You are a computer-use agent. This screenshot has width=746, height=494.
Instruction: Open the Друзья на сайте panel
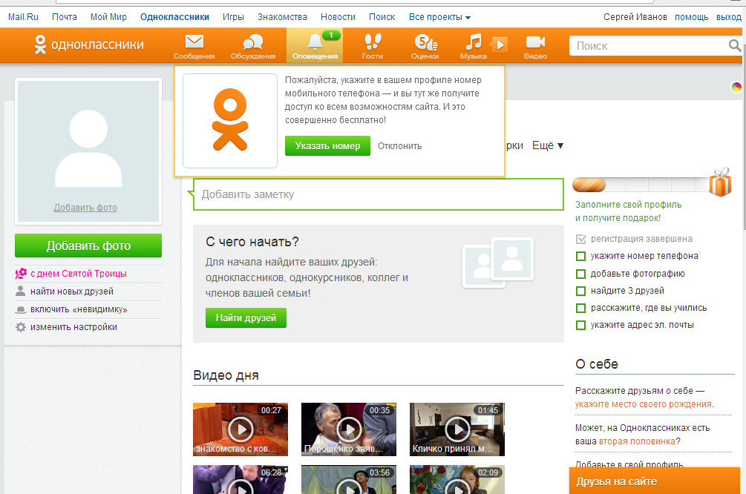point(655,481)
